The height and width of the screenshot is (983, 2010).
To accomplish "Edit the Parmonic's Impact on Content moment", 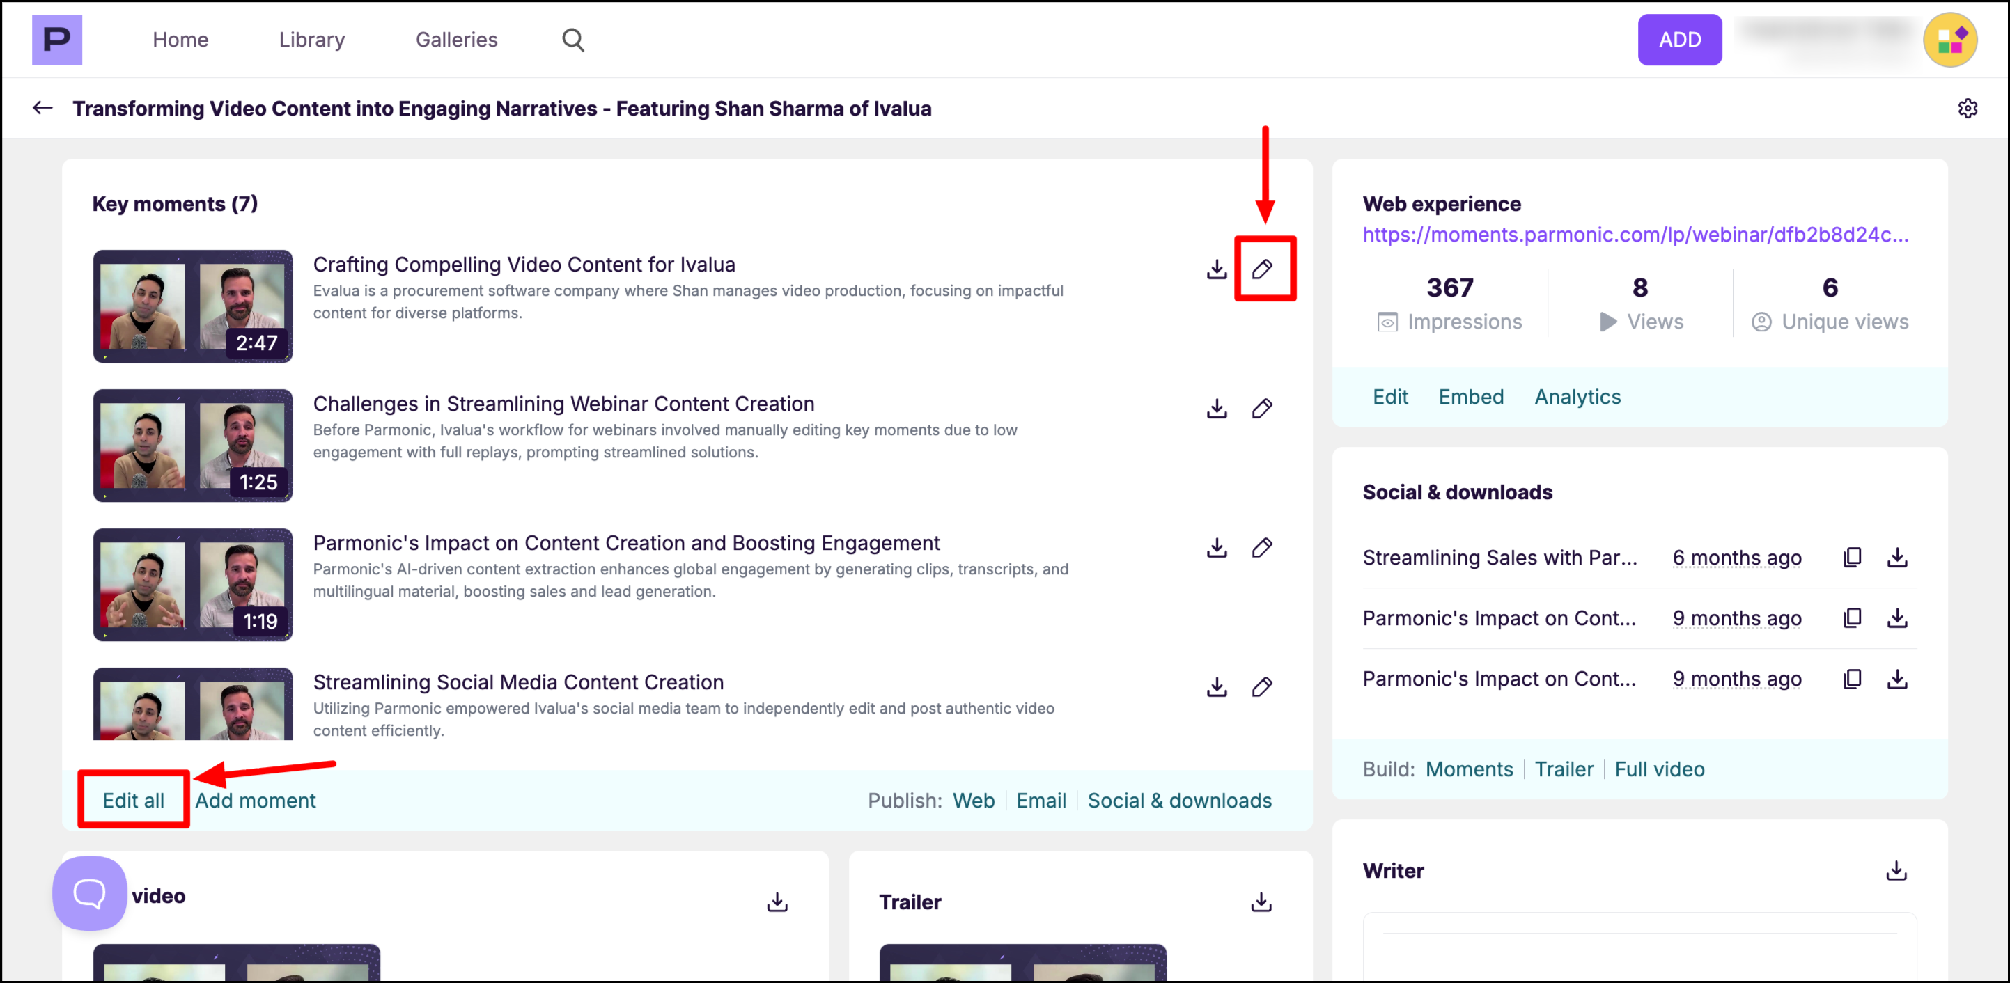I will [1262, 548].
